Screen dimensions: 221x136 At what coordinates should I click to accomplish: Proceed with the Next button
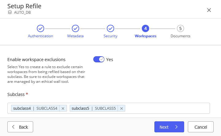[169, 127]
